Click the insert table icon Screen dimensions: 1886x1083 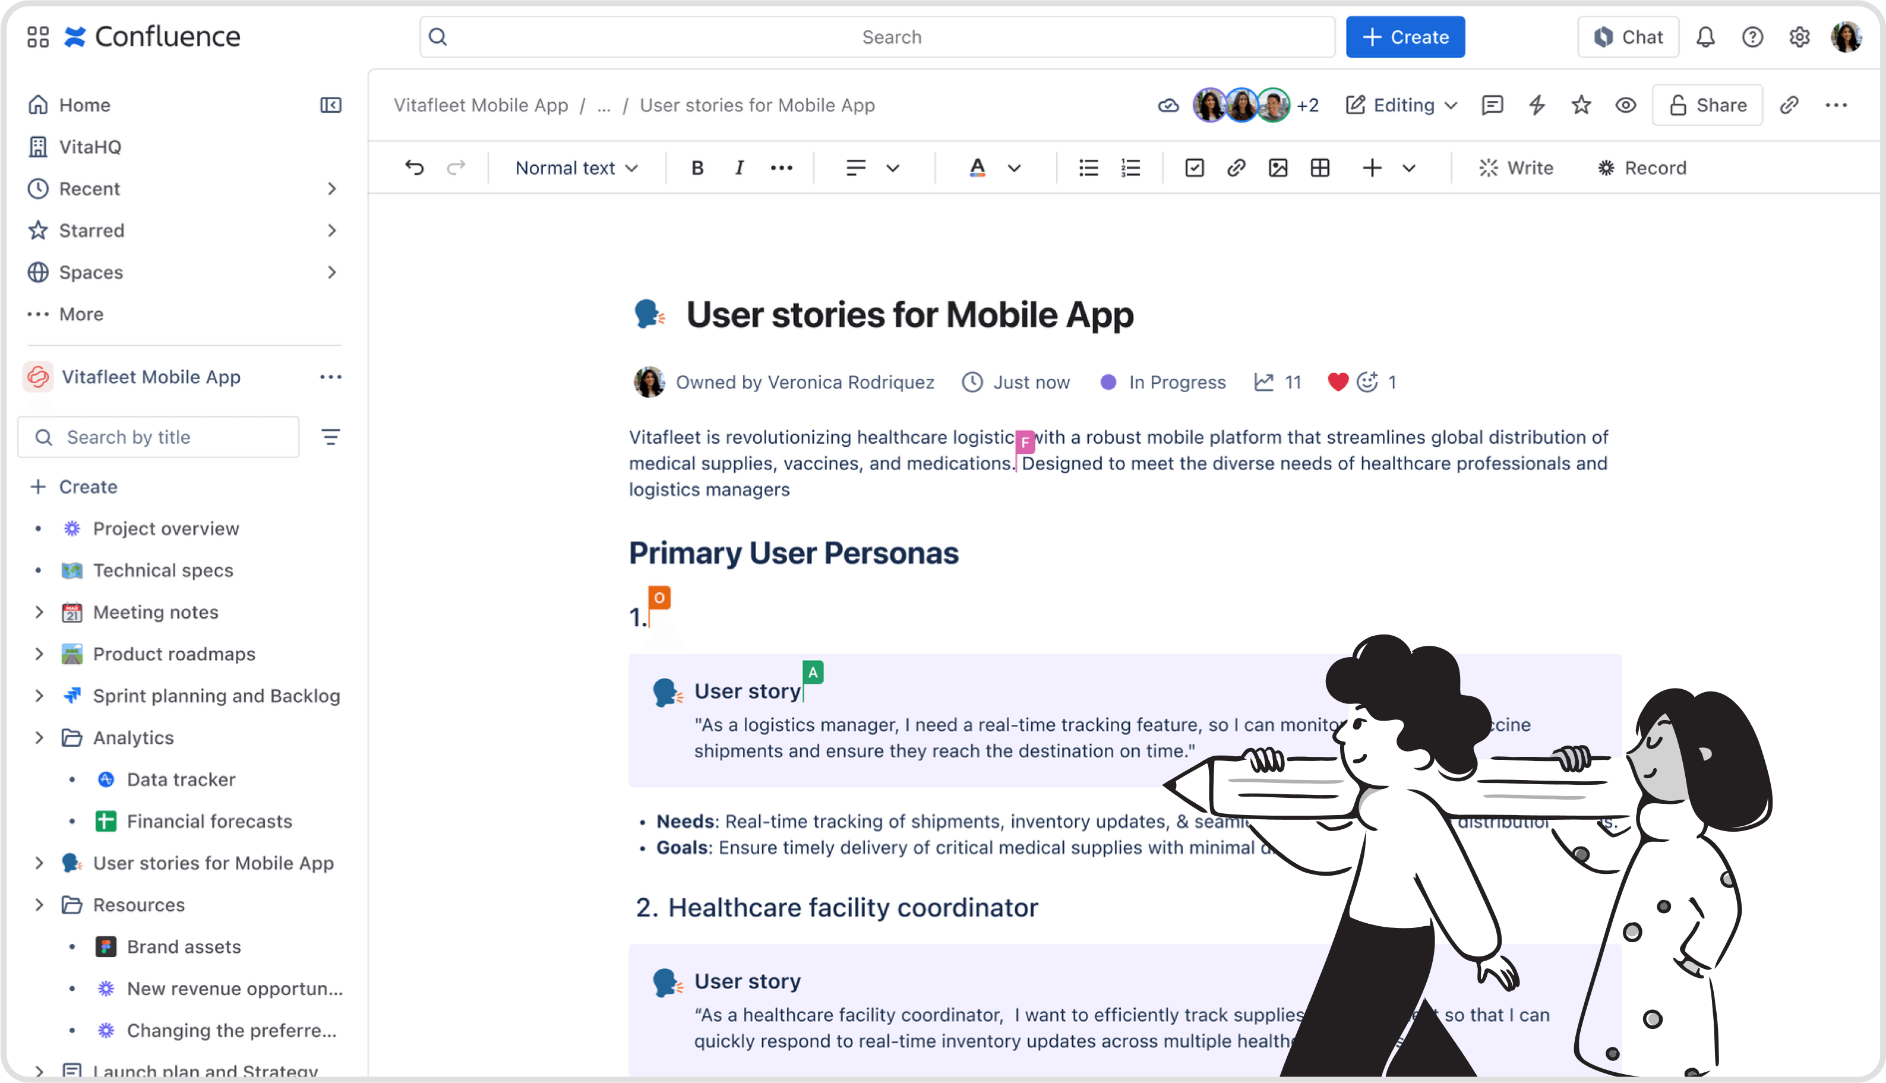(x=1319, y=167)
